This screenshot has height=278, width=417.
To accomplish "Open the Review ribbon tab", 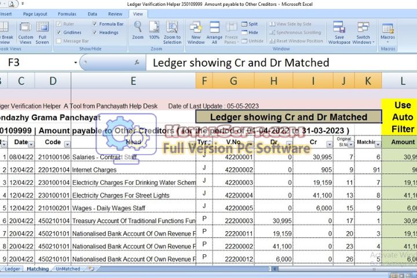I will pyautogui.click(x=115, y=14).
